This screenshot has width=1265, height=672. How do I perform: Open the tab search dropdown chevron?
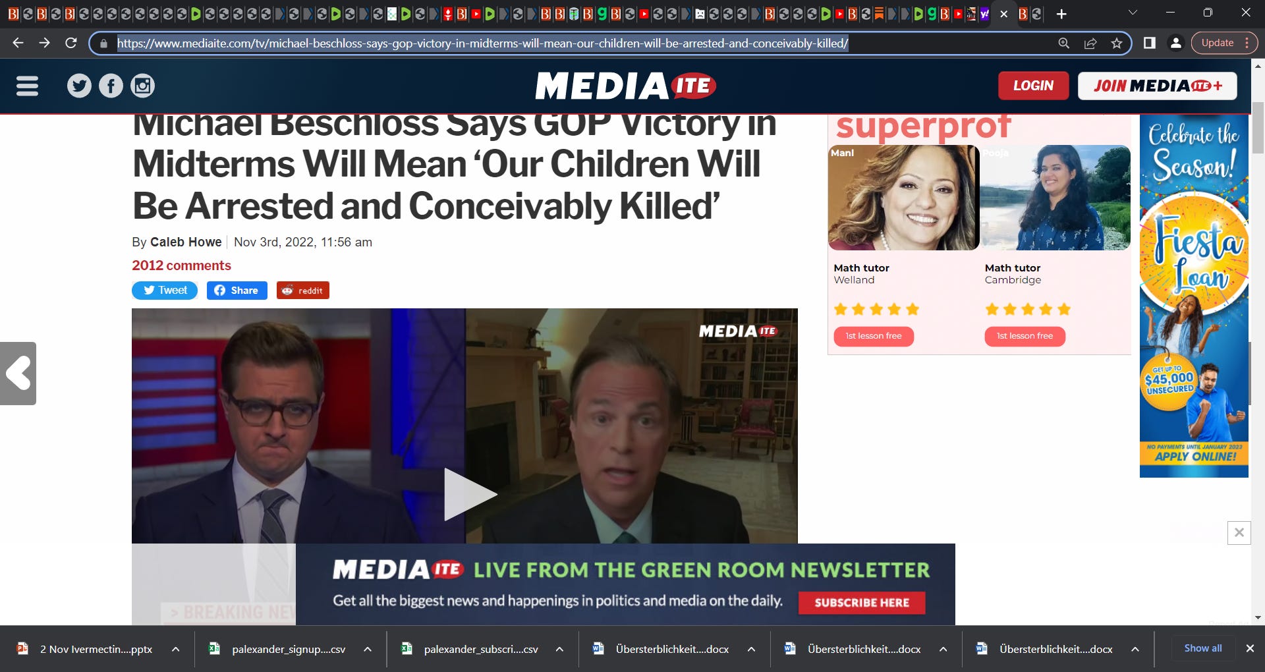(1133, 13)
